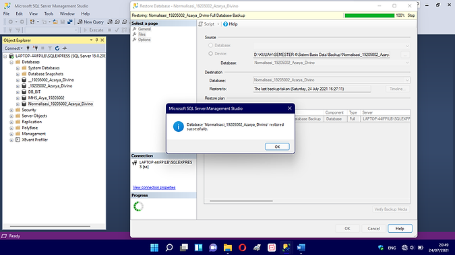Viewport: 455px width, 255px height.
Task: Click the device path input field
Action: [x=322, y=54]
